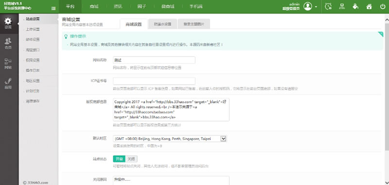Open the 上传设置 sidebar link
Image resolution: width=389 pixels, height=185 pixels.
pyautogui.click(x=33, y=29)
